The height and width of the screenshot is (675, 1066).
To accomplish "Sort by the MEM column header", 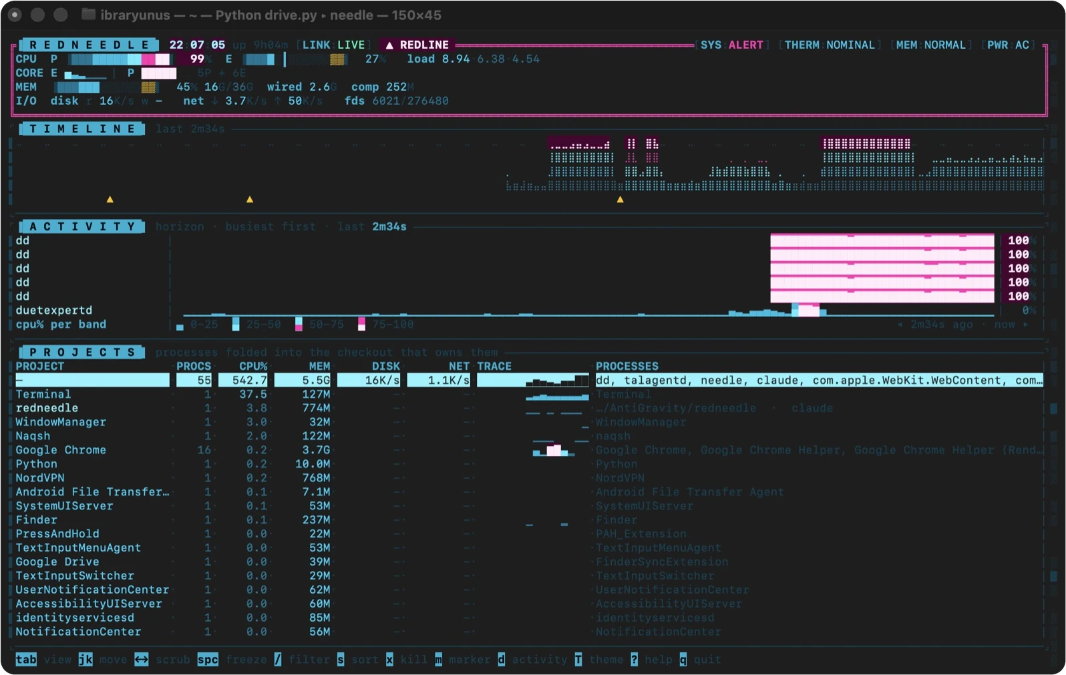I will coord(319,366).
